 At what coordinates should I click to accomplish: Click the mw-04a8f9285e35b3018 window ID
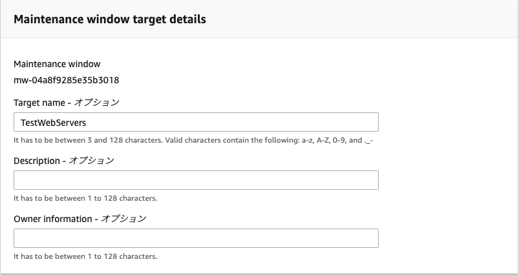point(66,81)
